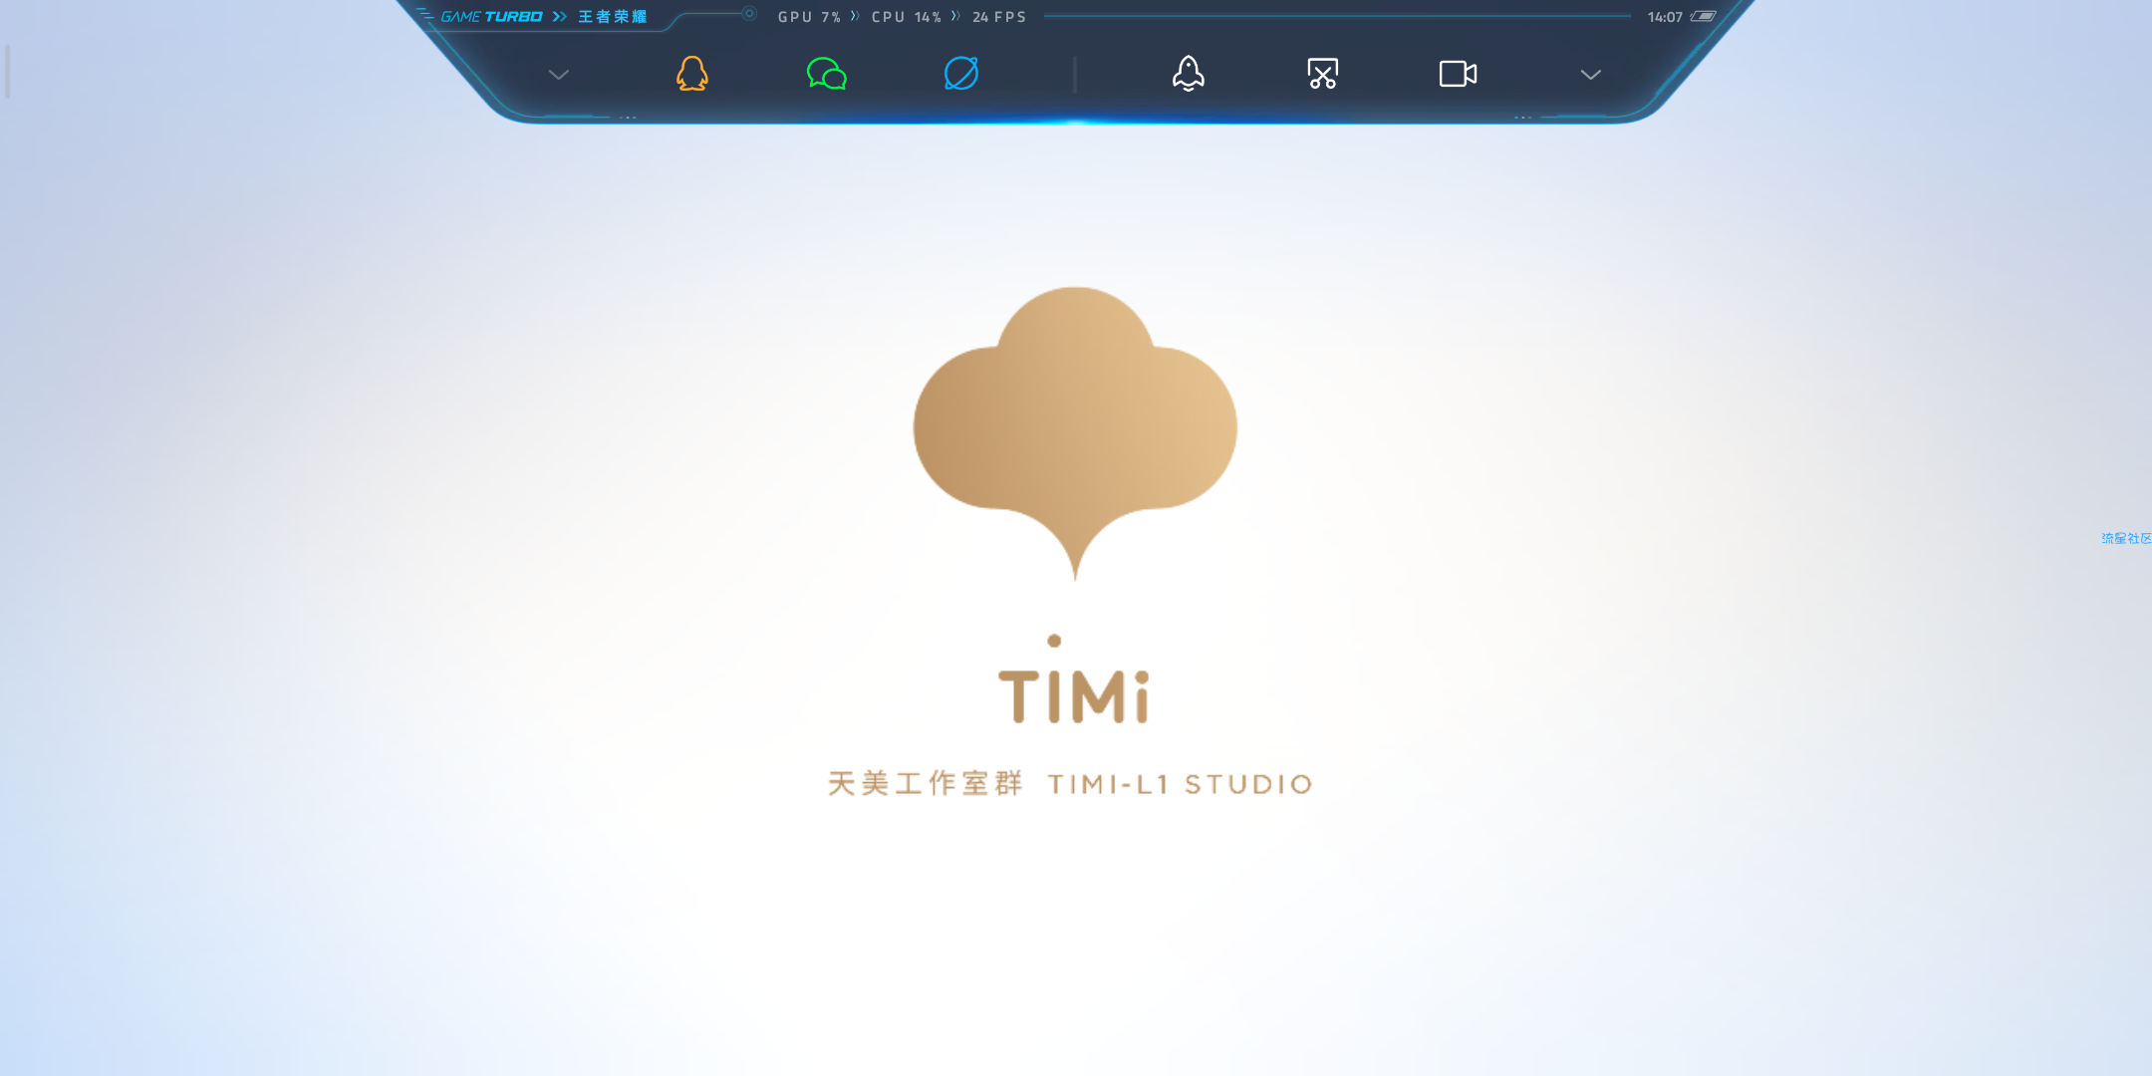The image size is (2152, 1076).
Task: Open the 流星社区 link
Action: point(2126,538)
